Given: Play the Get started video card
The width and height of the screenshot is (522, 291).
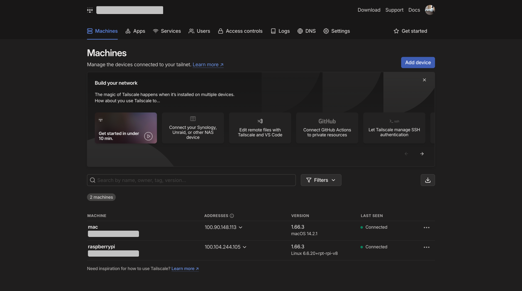Looking at the screenshot, I should [148, 136].
